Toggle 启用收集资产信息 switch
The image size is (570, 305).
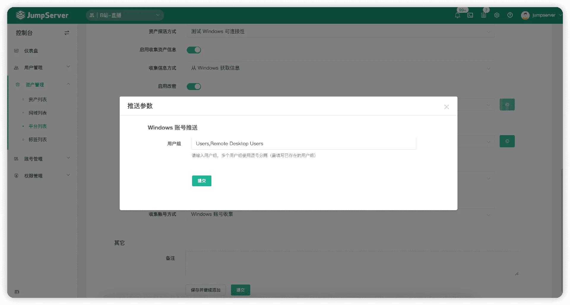(194, 50)
